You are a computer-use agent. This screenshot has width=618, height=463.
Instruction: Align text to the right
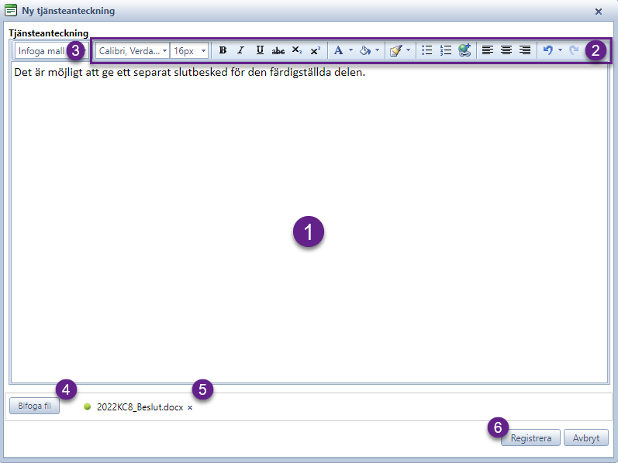point(525,50)
